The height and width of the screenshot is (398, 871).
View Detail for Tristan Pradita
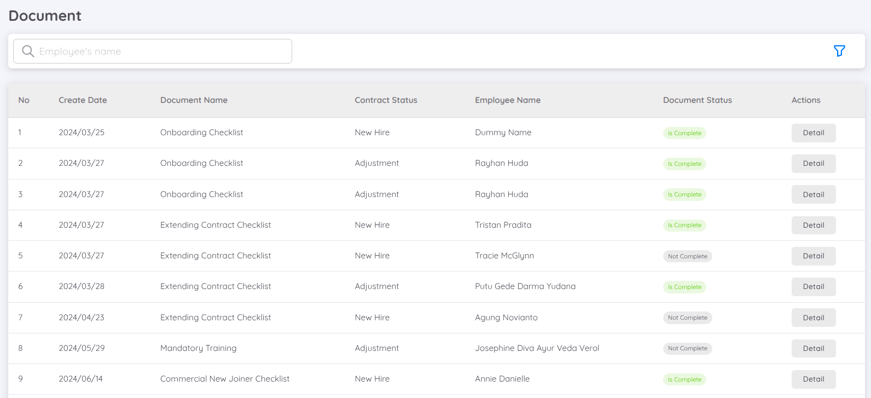click(813, 225)
